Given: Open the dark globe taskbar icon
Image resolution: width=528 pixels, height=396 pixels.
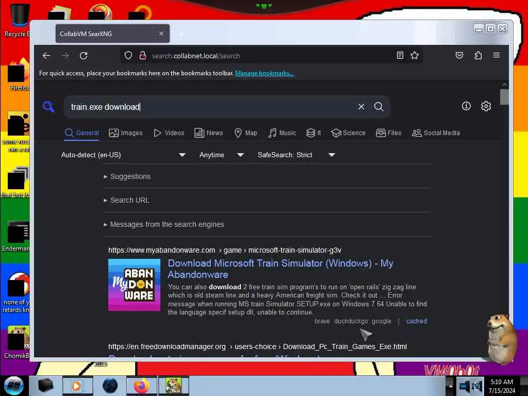Looking at the screenshot, I should (110, 386).
